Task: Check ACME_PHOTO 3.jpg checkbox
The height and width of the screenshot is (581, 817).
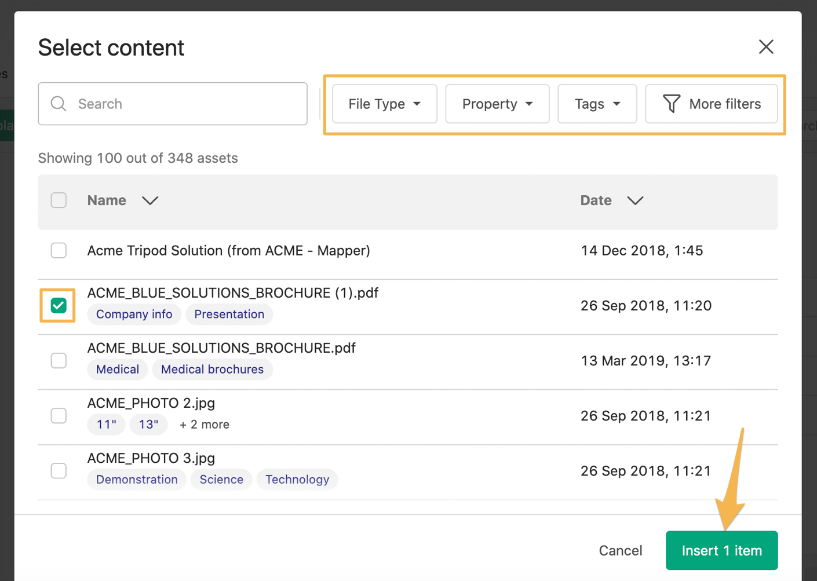Action: 59,470
